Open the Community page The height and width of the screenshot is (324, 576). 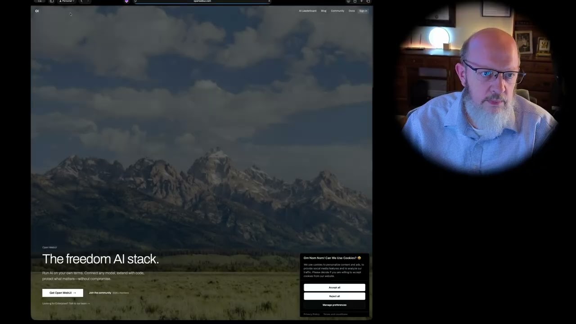(x=337, y=11)
